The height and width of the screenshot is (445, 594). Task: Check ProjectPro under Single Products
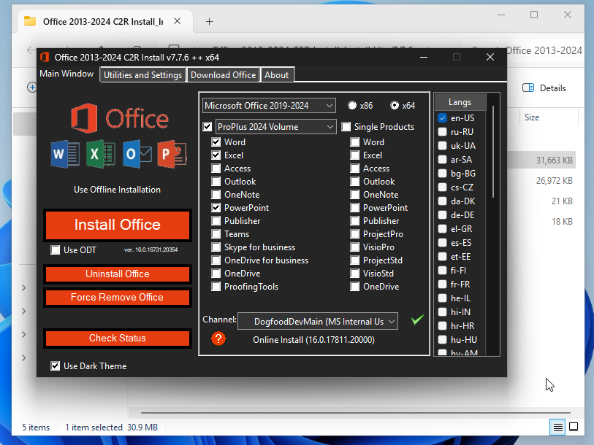click(354, 234)
